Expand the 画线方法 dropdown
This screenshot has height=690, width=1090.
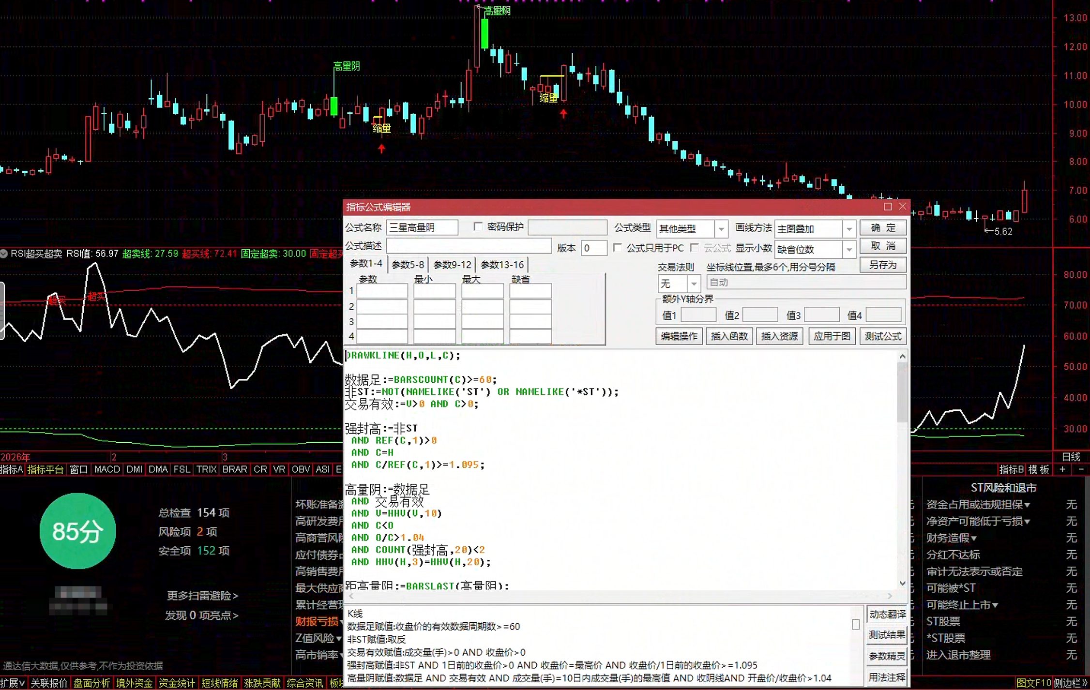[849, 229]
